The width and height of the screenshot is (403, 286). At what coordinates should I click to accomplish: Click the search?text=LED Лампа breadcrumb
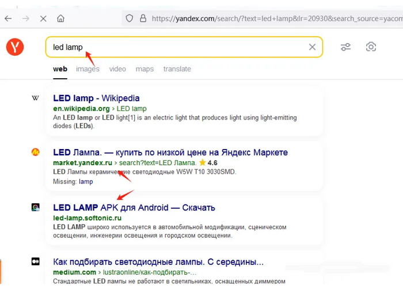(x=158, y=163)
